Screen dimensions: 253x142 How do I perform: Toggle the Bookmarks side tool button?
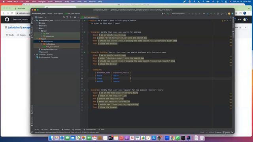32,121
